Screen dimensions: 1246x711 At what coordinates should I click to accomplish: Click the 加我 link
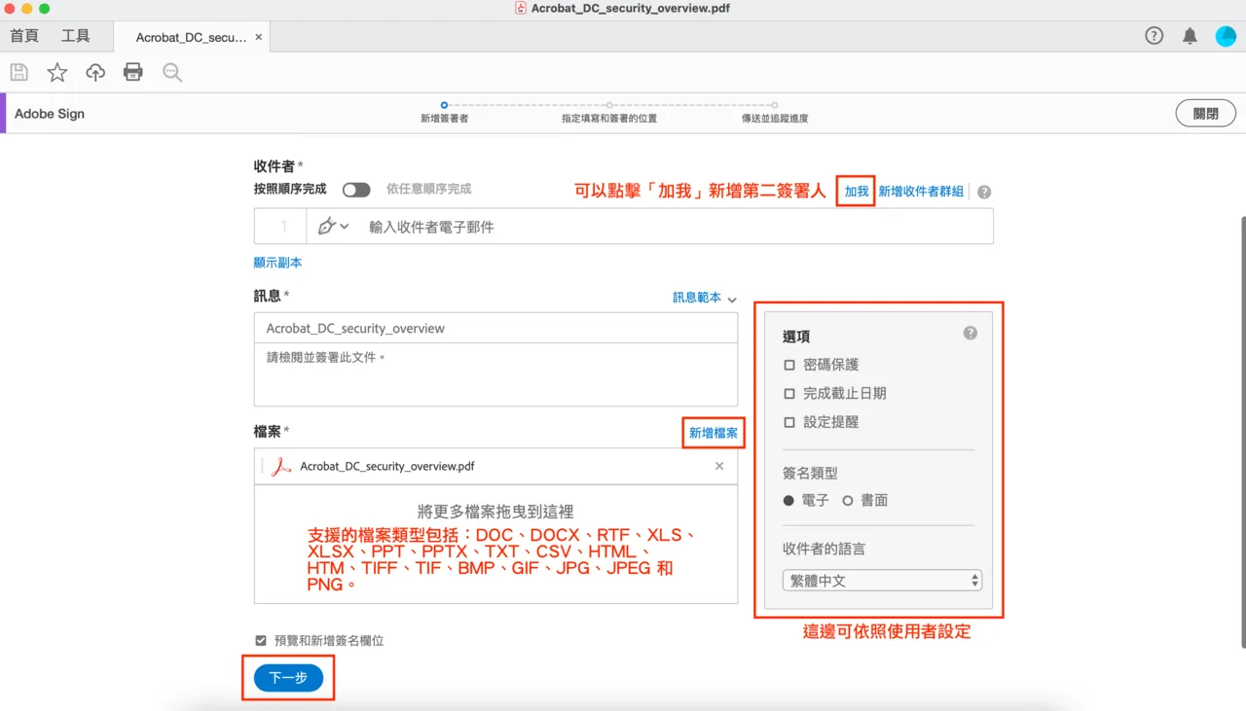click(857, 192)
